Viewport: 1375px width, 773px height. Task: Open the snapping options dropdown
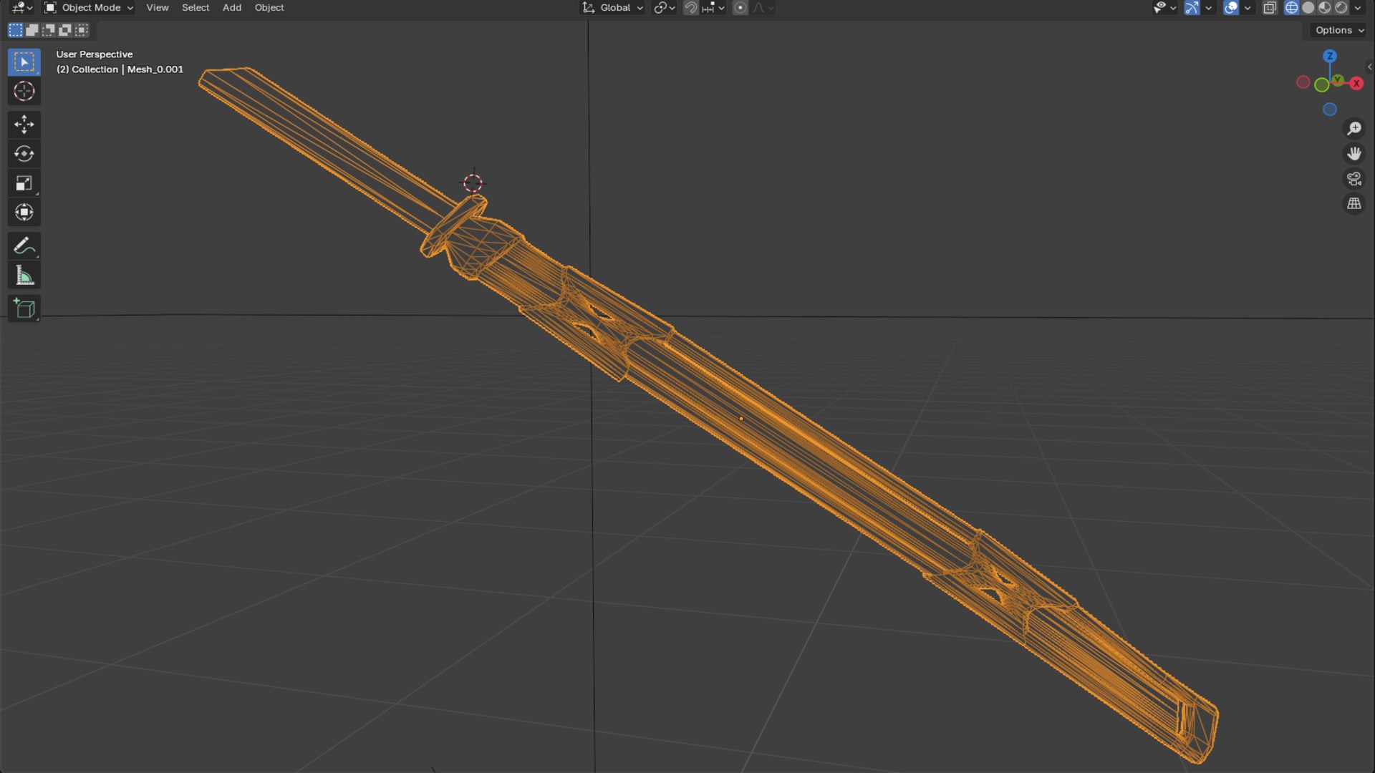[714, 8]
